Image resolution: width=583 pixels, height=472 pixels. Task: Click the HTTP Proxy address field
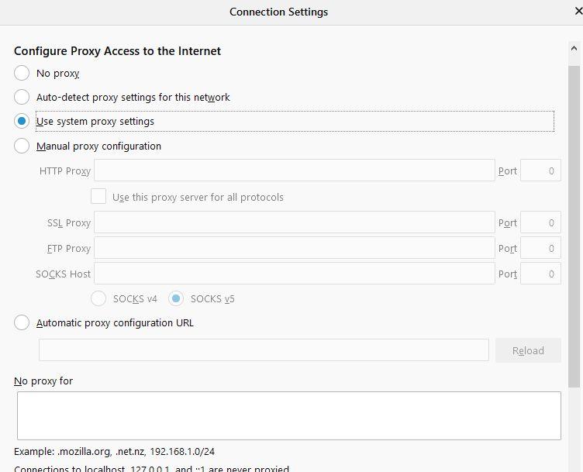click(x=294, y=171)
